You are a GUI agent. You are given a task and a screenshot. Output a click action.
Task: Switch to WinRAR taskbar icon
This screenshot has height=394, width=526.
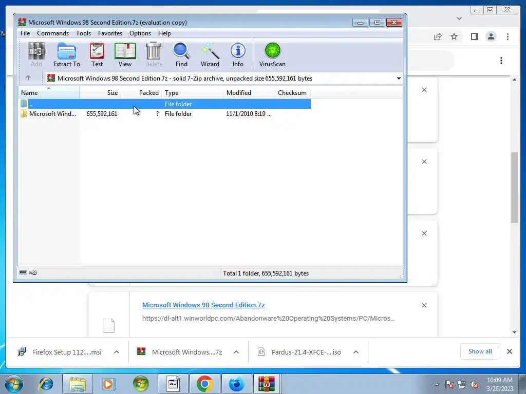pyautogui.click(x=267, y=384)
